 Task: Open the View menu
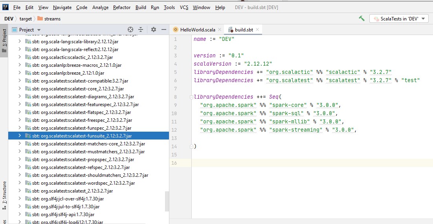[43, 7]
